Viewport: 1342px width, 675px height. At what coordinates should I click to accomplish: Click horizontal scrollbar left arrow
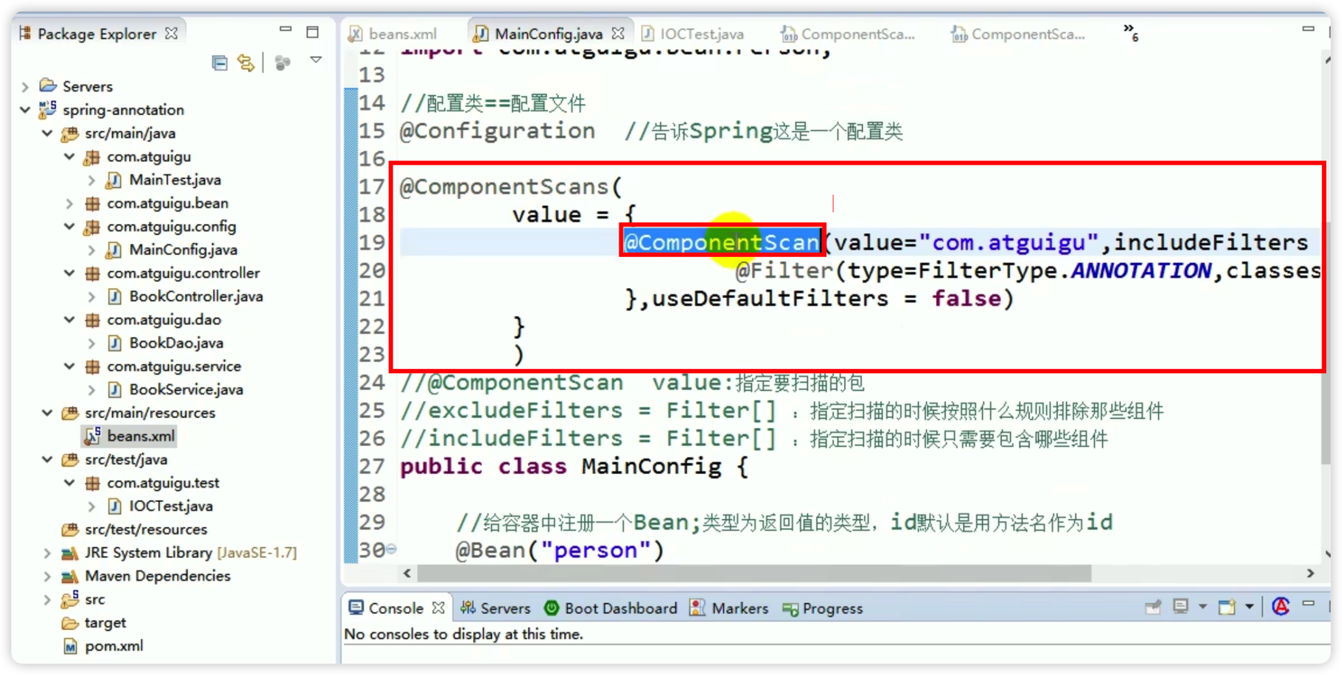click(407, 573)
